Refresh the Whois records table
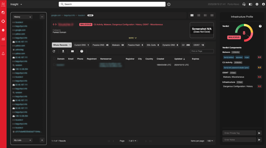 pyautogui.click(x=54, y=51)
